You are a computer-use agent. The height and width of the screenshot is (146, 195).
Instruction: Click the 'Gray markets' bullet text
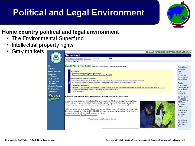[28, 51]
